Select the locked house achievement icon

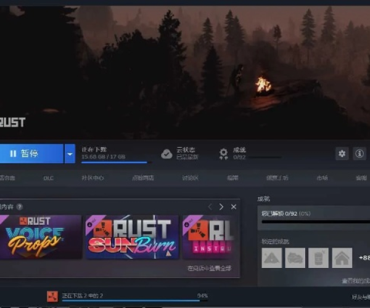coord(342,258)
